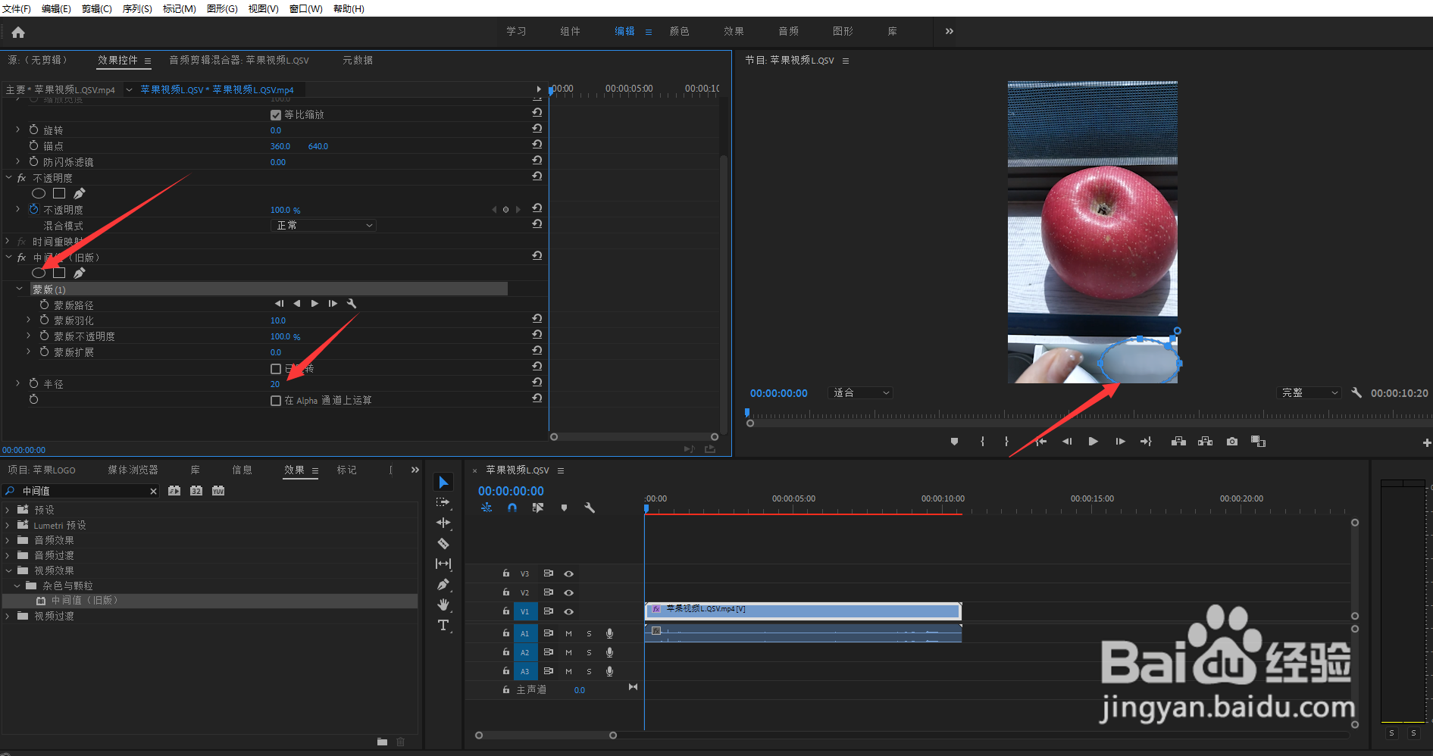Expand the 蒙版羽化 property

click(29, 320)
